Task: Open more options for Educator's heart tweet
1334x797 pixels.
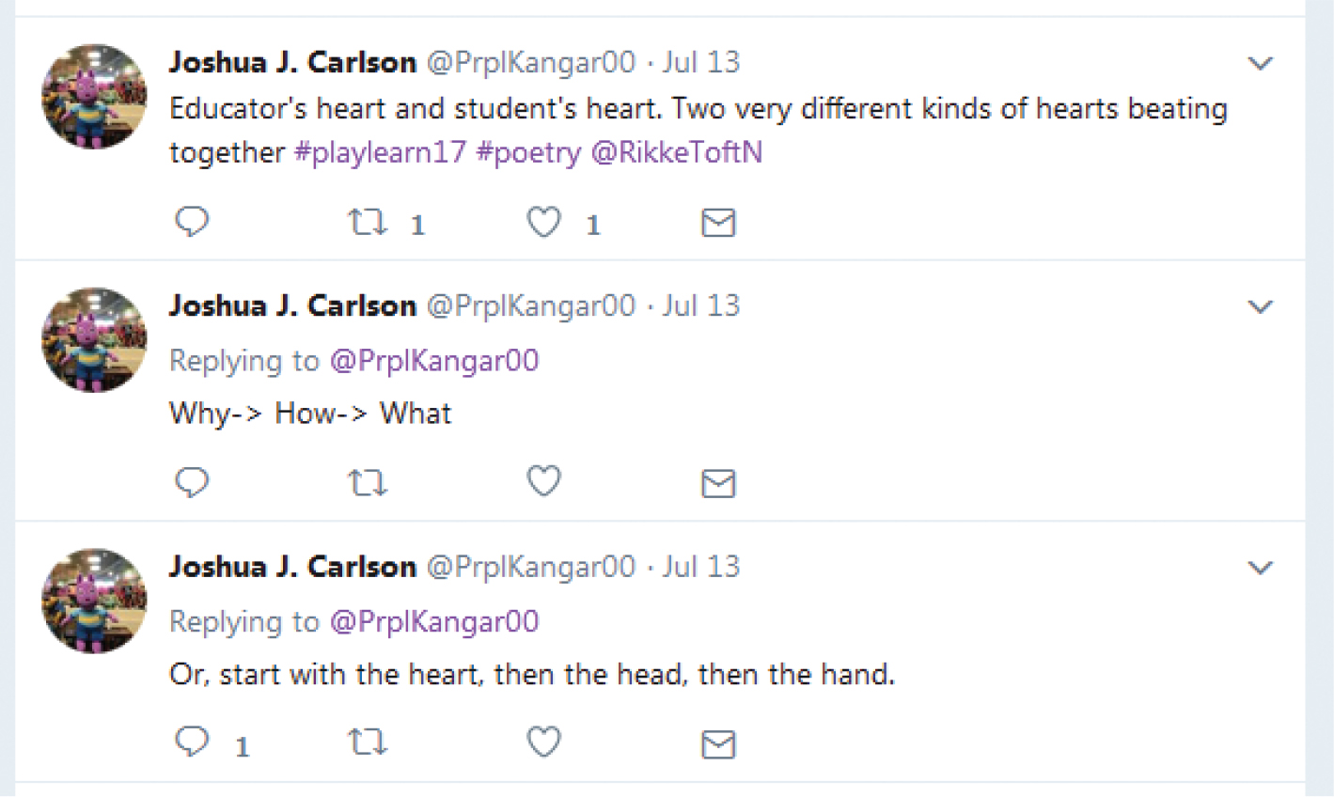Action: point(1260,64)
